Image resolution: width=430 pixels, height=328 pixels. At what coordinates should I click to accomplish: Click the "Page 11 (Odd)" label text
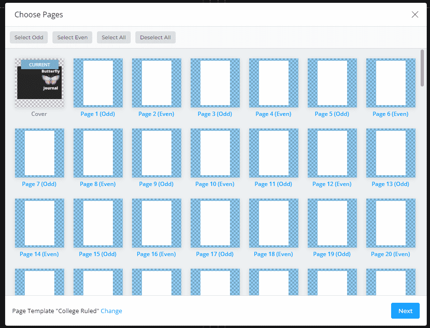pyautogui.click(x=274, y=184)
